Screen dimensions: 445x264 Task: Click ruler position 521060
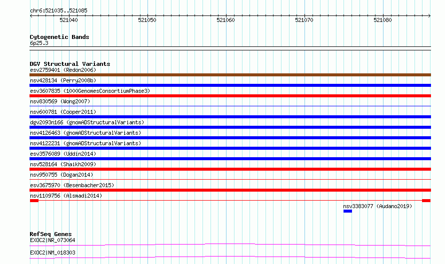[x=225, y=20]
